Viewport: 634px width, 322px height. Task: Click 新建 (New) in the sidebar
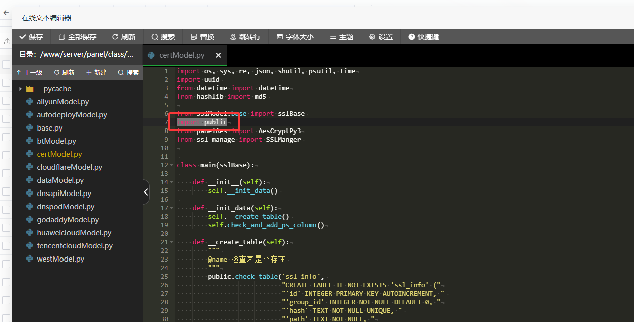tap(96, 73)
